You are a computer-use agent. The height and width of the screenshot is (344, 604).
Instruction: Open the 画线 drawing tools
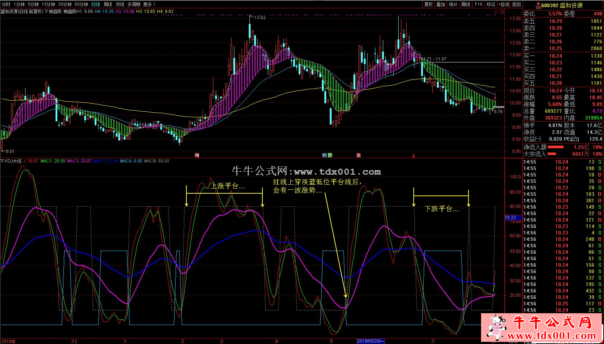[466, 4]
